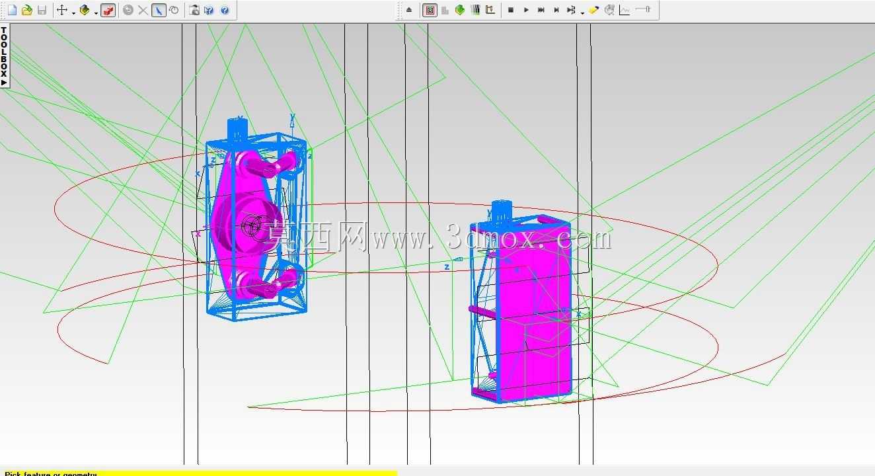Image resolution: width=875 pixels, height=476 pixels.
Task: Click the camera snapshot icon
Action: click(194, 10)
